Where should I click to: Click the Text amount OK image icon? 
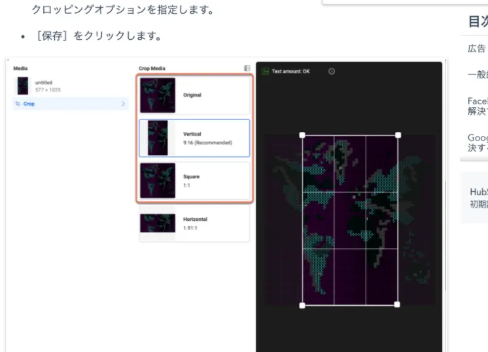pos(266,71)
